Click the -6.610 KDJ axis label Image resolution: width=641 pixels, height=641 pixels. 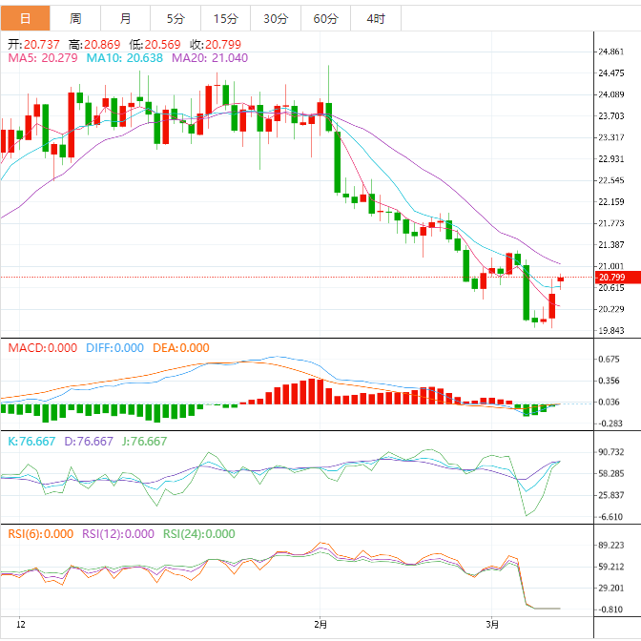(610, 517)
